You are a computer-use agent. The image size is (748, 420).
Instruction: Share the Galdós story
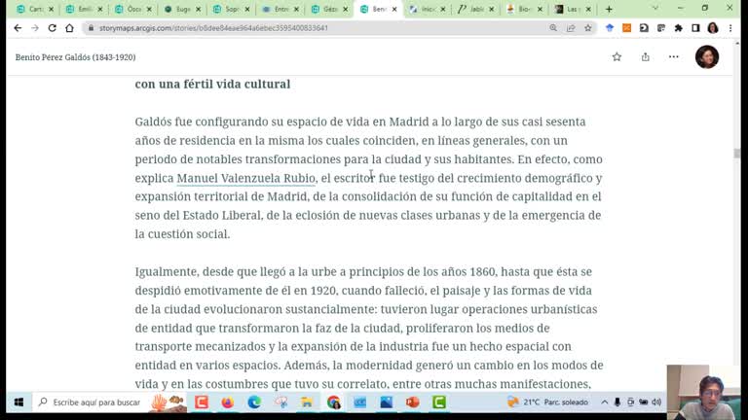pos(646,57)
